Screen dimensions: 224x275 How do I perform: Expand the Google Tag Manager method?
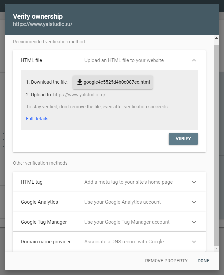(194, 222)
